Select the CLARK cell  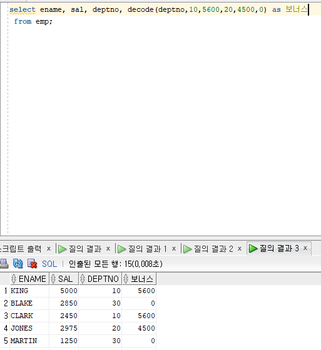[x=29, y=316]
